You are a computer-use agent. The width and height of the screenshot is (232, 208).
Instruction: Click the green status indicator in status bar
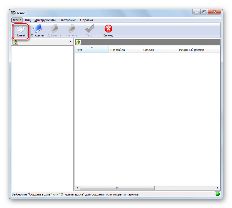[217, 194]
